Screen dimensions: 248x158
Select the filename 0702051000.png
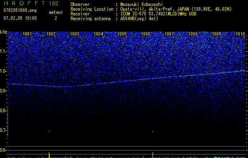point(20,10)
